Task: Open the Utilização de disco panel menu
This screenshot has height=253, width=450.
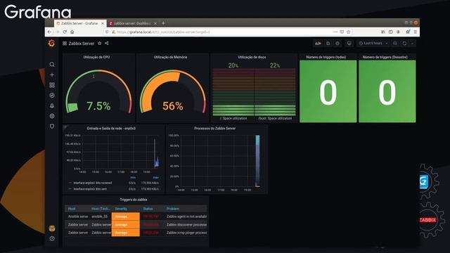Action: (252, 57)
